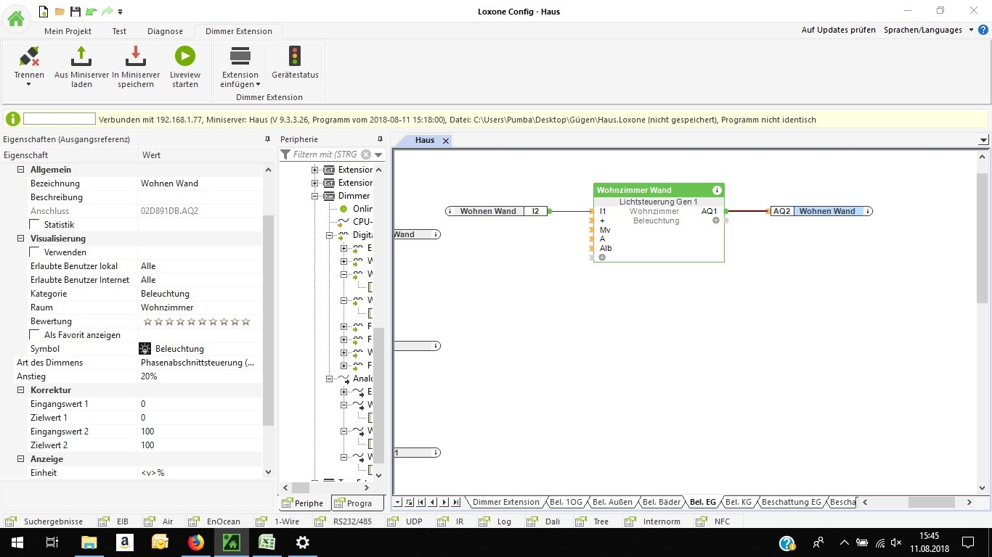Open the Gerätestatus traffic light icon
The width and height of the screenshot is (992, 557).
click(295, 57)
